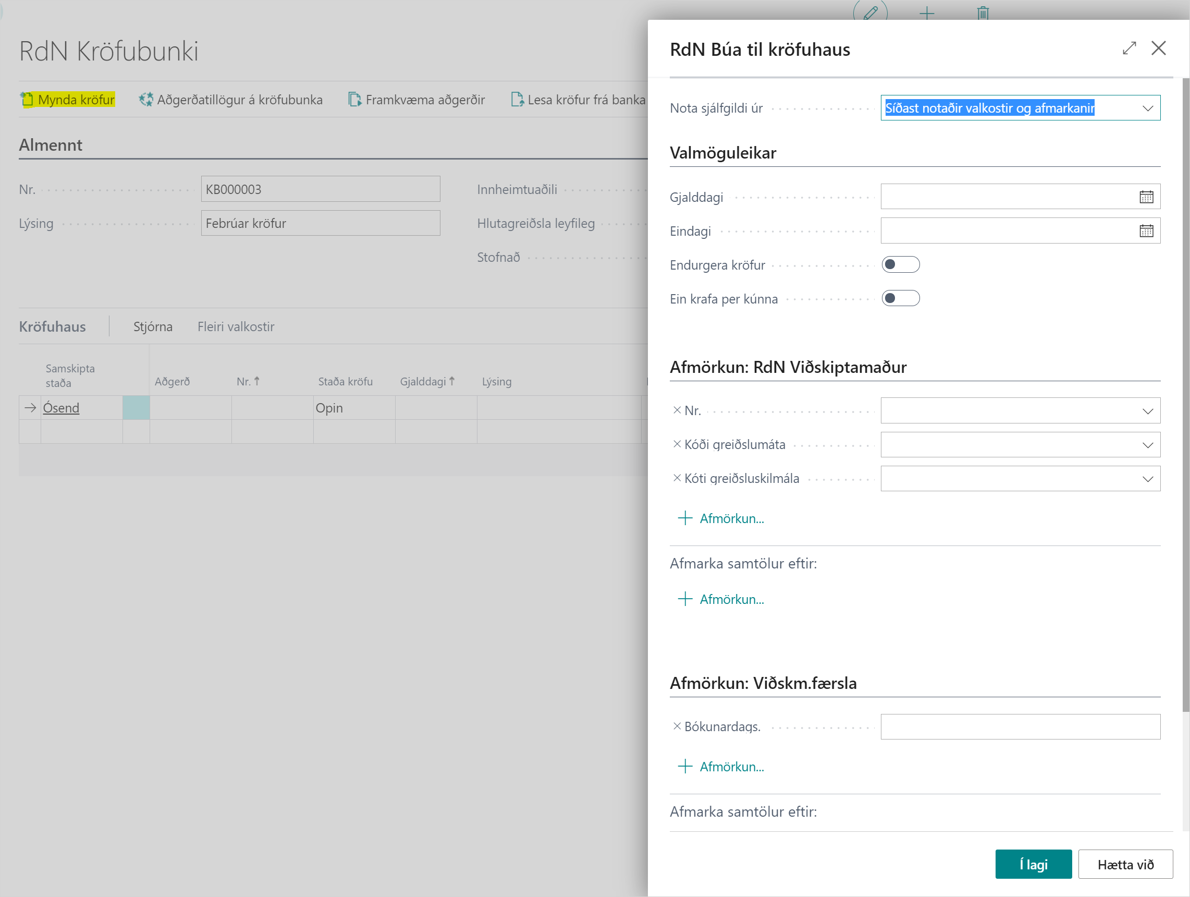Click Lesa kröfur frá banka
1190x897 pixels.
(578, 100)
